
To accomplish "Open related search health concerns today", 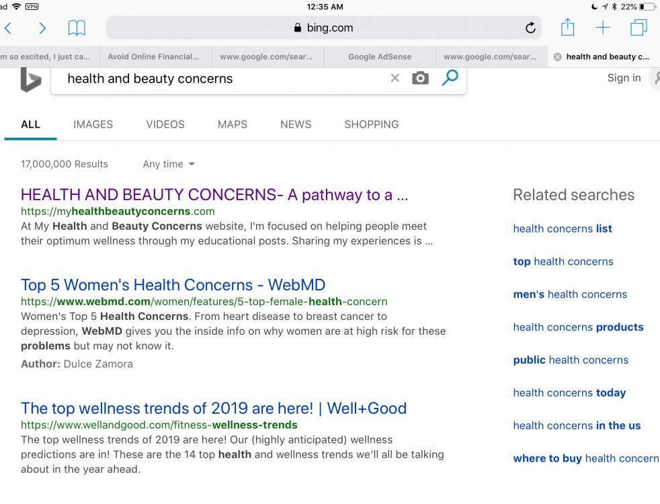I will [x=569, y=393].
